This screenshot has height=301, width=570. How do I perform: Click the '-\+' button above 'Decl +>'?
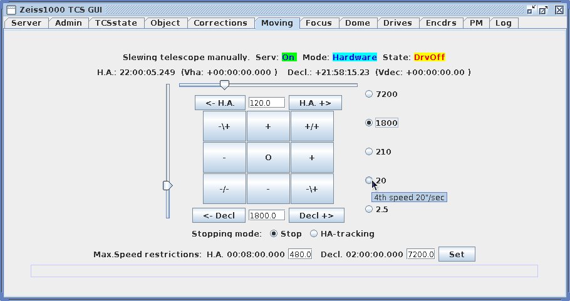point(312,189)
